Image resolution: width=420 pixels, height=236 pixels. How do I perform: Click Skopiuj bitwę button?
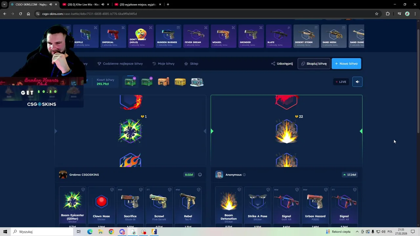pyautogui.click(x=314, y=64)
